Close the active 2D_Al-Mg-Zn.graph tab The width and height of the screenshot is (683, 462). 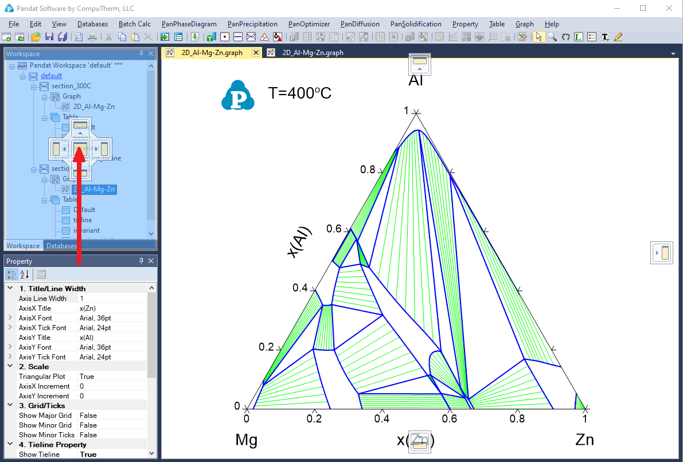[256, 52]
